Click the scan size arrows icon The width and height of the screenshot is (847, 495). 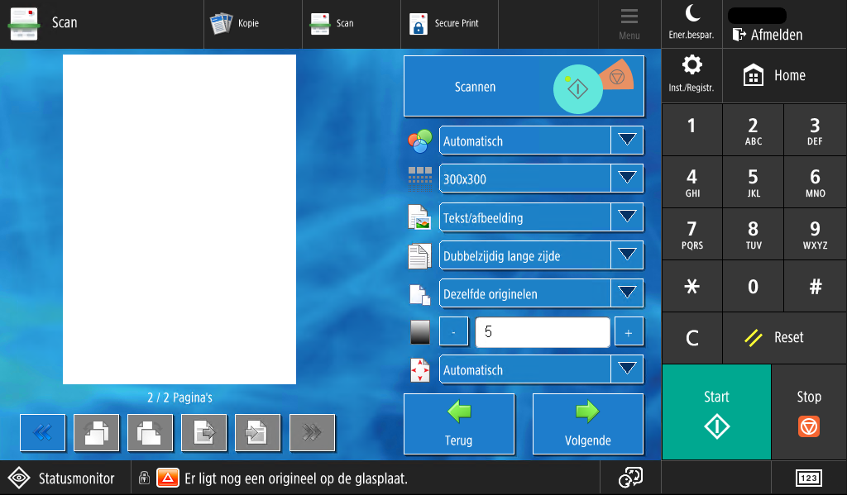419,370
